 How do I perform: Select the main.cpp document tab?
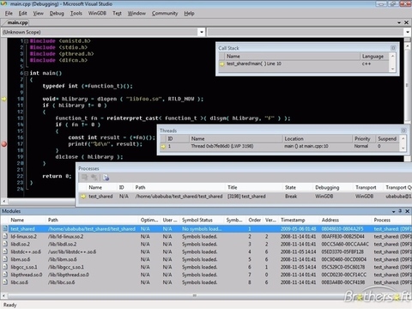click(17, 22)
